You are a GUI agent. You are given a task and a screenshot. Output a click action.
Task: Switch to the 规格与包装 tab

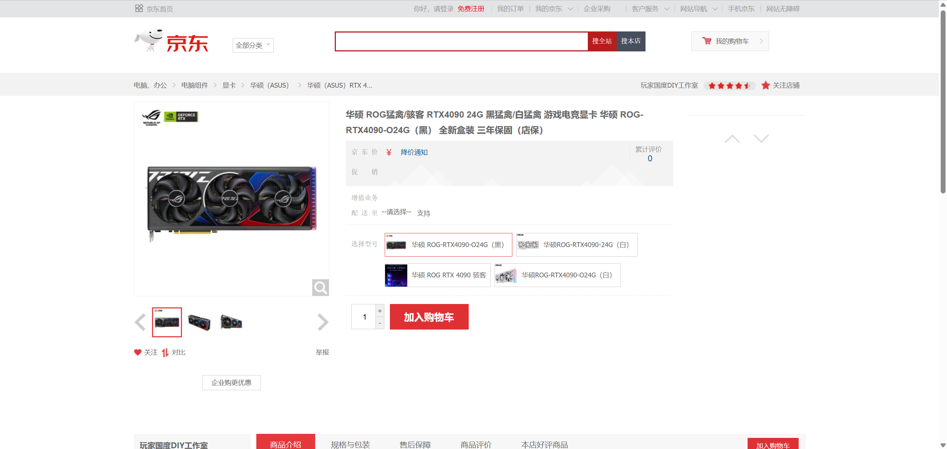350,444
